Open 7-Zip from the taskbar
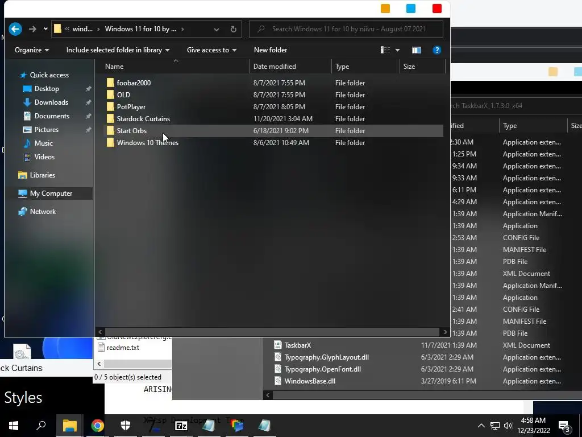Screen dimensions: 582x437 point(181,426)
